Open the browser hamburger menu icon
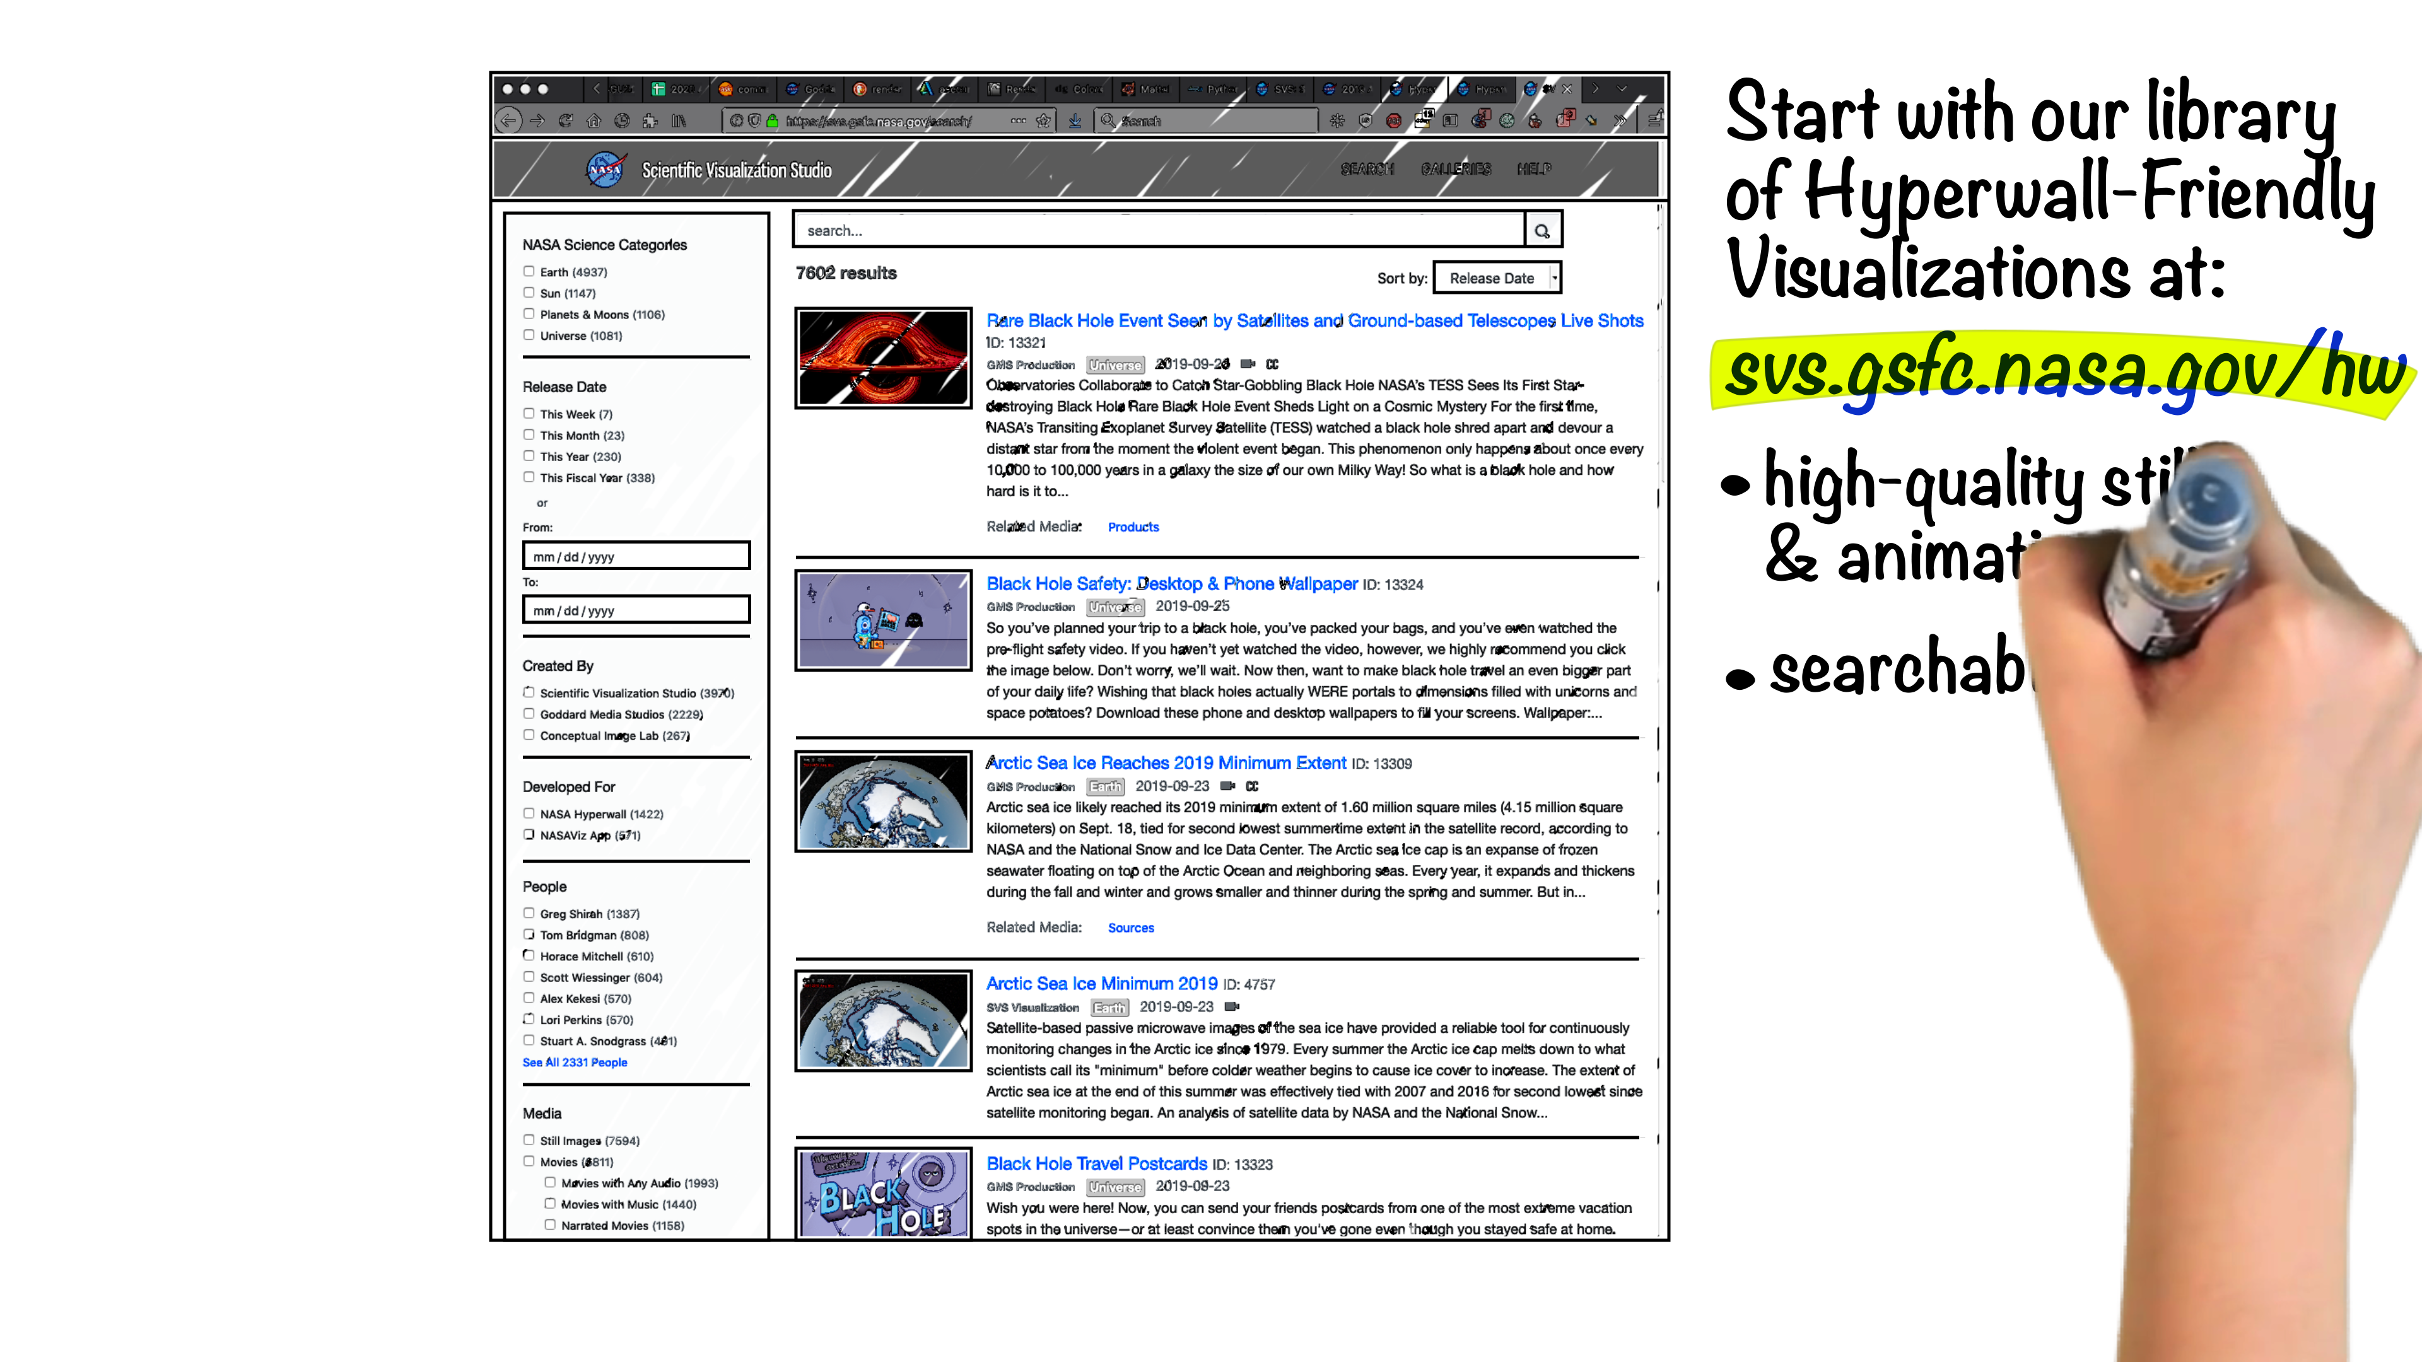Image resolution: width=2422 pixels, height=1362 pixels. click(1655, 119)
